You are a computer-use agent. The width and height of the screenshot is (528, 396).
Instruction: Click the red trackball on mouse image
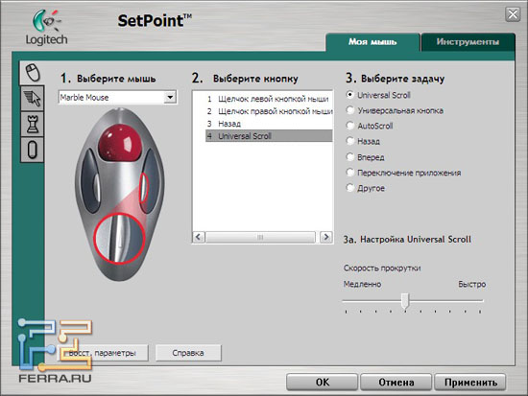click(119, 142)
